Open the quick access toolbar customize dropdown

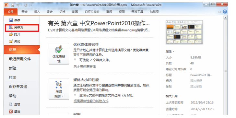tap(31, 5)
